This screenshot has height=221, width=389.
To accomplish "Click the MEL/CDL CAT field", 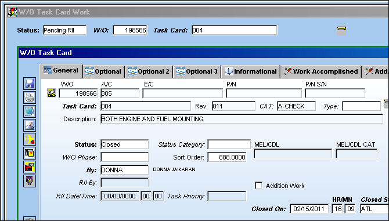I will (x=356, y=154).
